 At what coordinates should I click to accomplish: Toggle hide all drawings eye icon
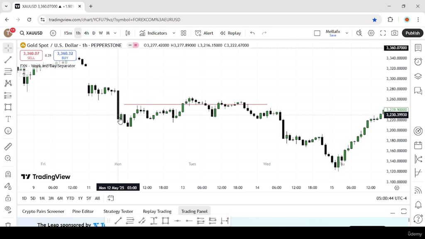(x=8, y=209)
